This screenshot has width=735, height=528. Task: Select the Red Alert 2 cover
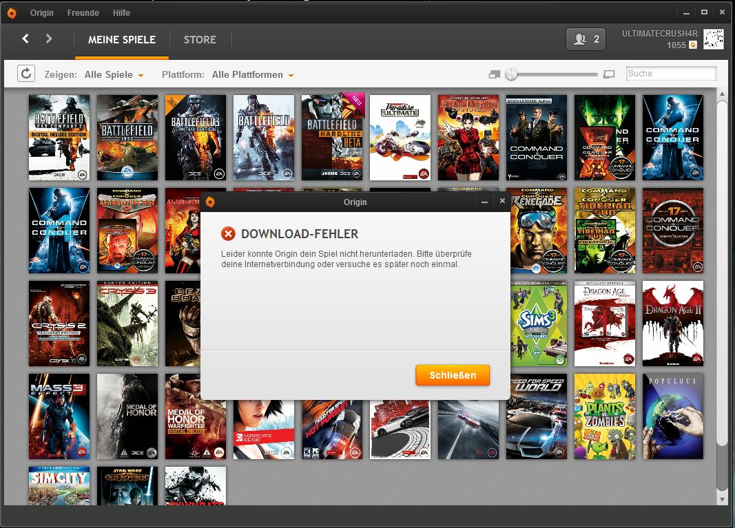127,231
